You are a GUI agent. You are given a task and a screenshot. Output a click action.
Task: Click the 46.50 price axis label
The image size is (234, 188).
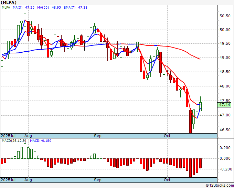(x=225, y=130)
